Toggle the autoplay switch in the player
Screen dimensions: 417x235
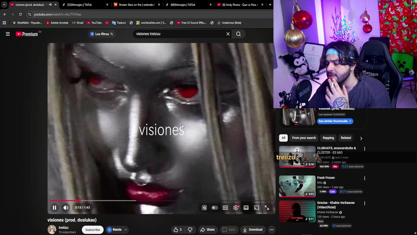coord(214,208)
